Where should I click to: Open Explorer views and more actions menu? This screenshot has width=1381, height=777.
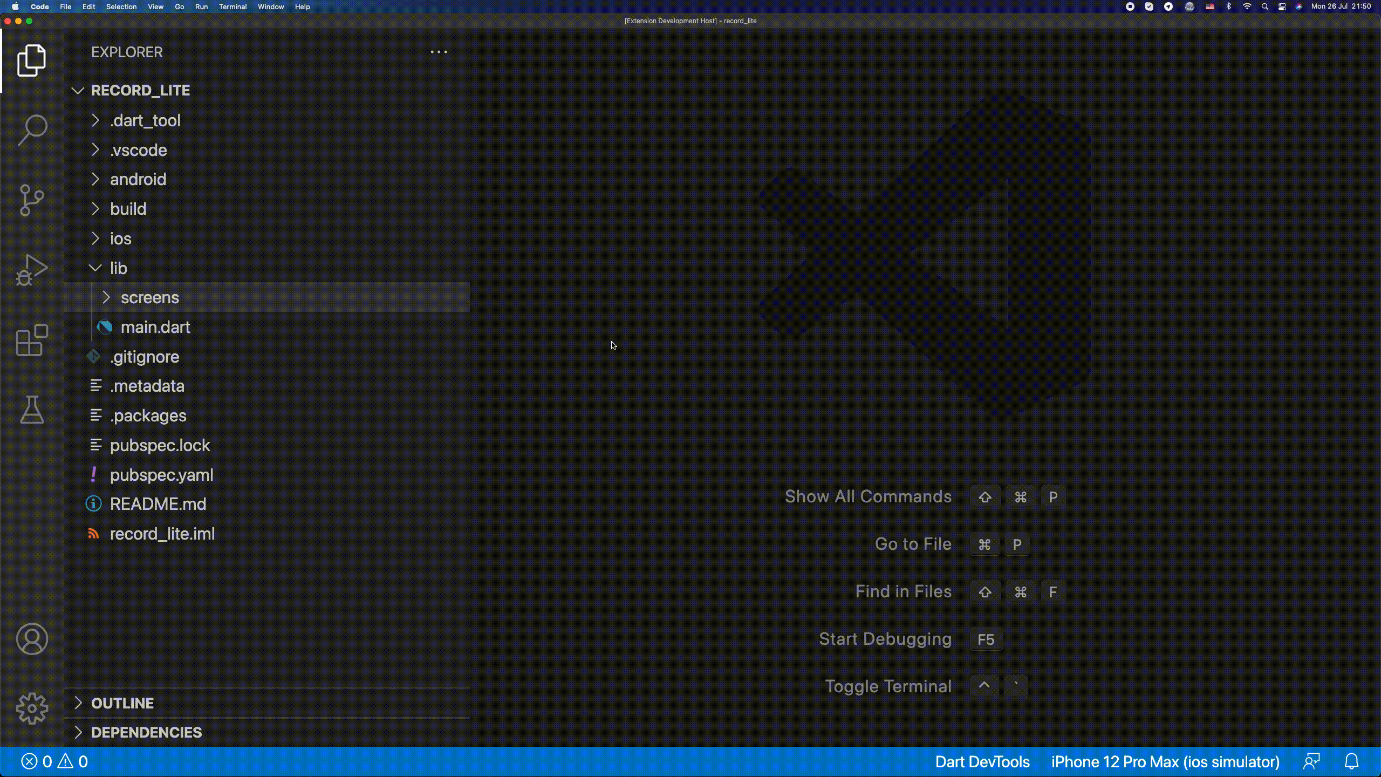tap(439, 52)
